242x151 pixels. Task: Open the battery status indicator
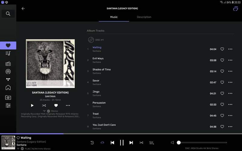click(233, 2)
